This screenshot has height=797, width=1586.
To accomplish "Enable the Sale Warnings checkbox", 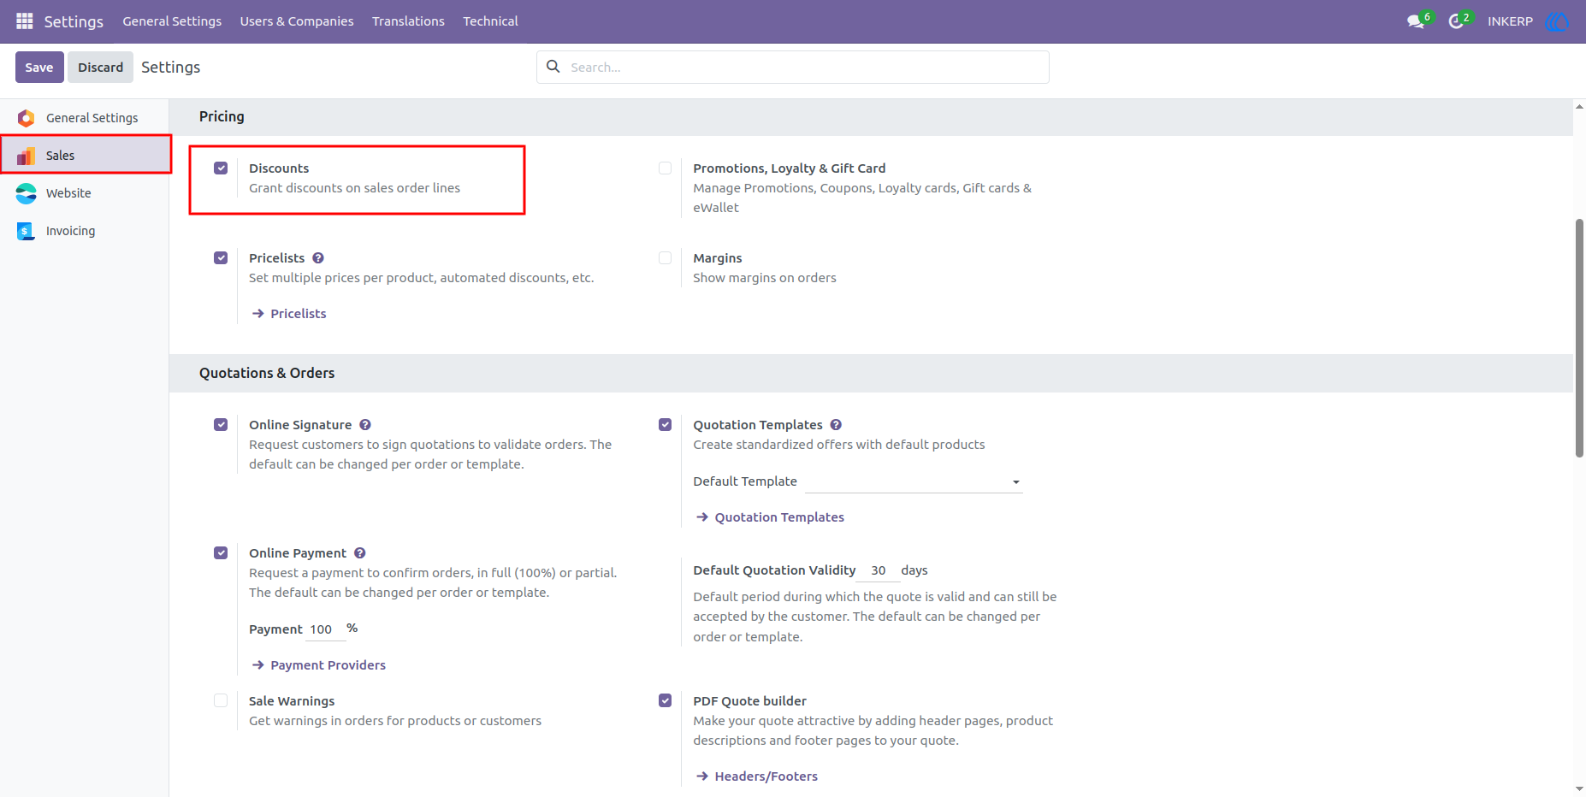I will [x=221, y=701].
